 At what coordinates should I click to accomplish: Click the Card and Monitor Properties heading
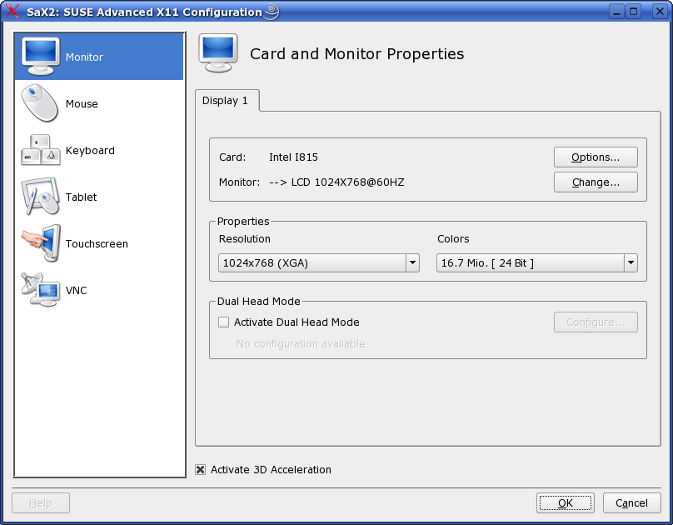click(x=356, y=54)
